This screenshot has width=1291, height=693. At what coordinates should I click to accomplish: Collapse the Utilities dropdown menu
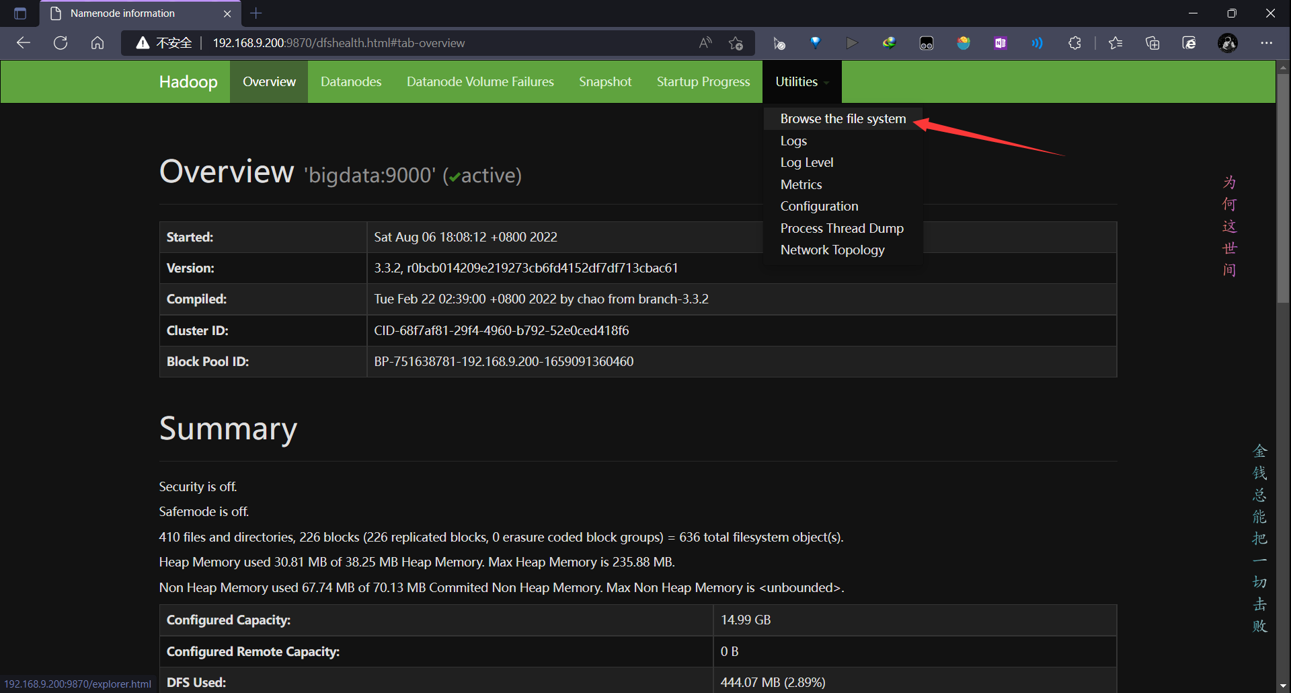[802, 81]
